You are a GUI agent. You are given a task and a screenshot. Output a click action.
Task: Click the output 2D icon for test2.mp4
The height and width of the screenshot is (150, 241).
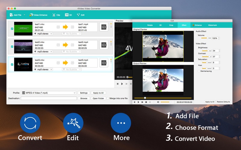[72, 45]
